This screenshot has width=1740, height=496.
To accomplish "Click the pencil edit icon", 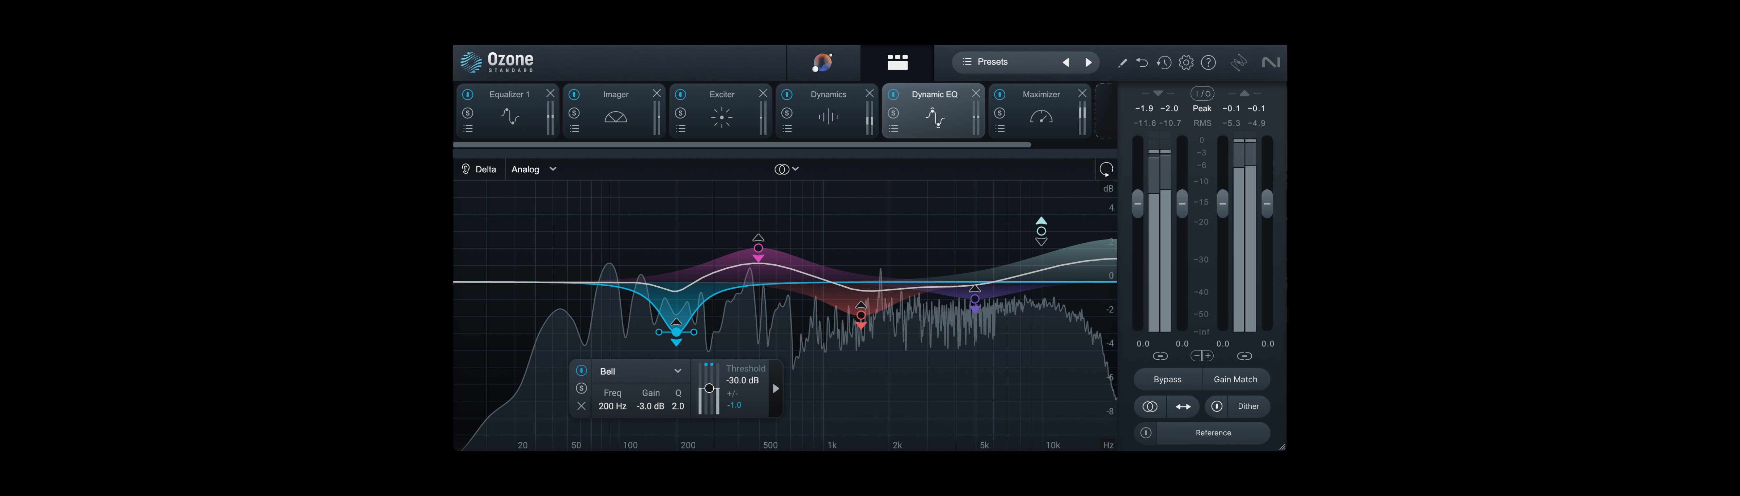I will (x=1122, y=63).
